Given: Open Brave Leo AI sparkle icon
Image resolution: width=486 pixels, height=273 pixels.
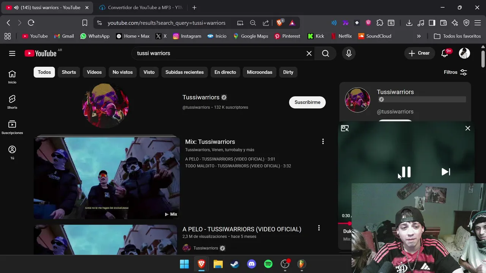Looking at the screenshot, I should pos(455,23).
